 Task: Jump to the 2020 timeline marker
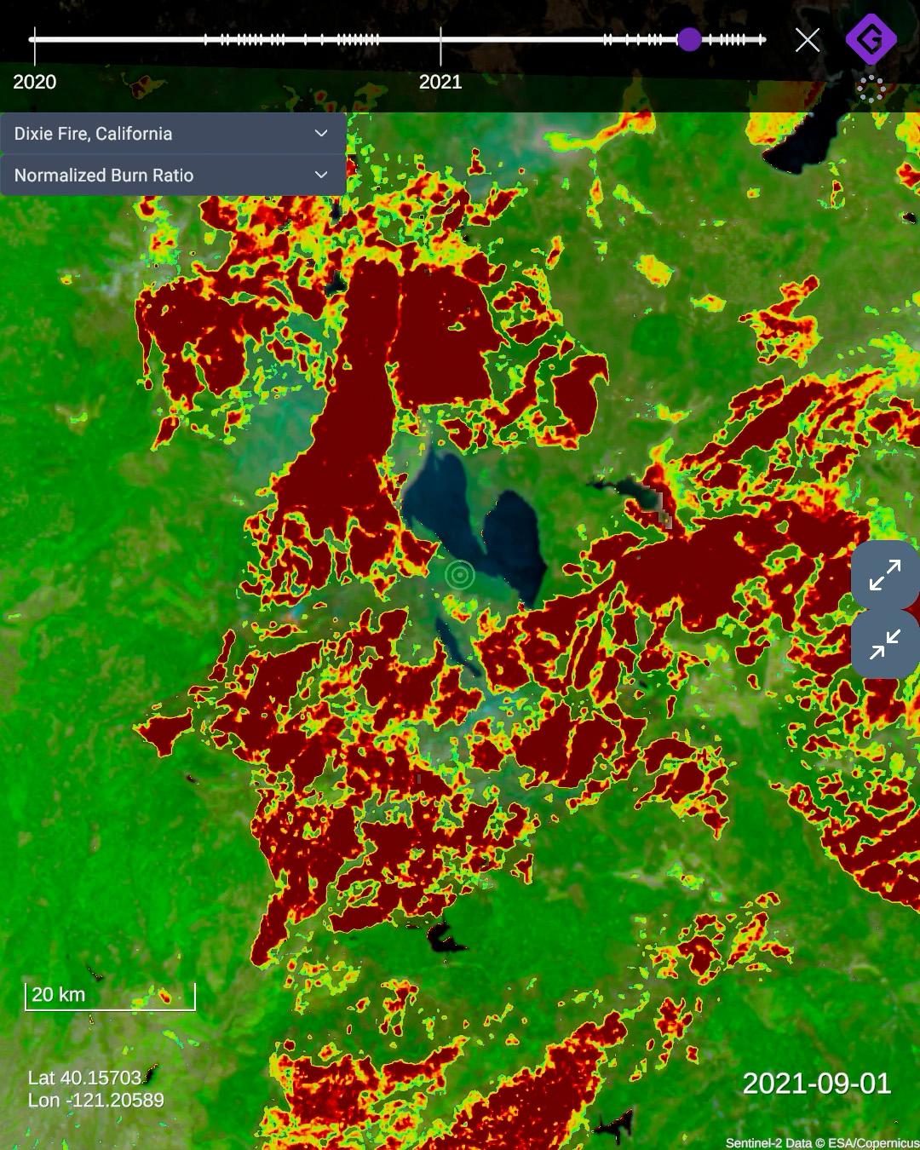34,82
